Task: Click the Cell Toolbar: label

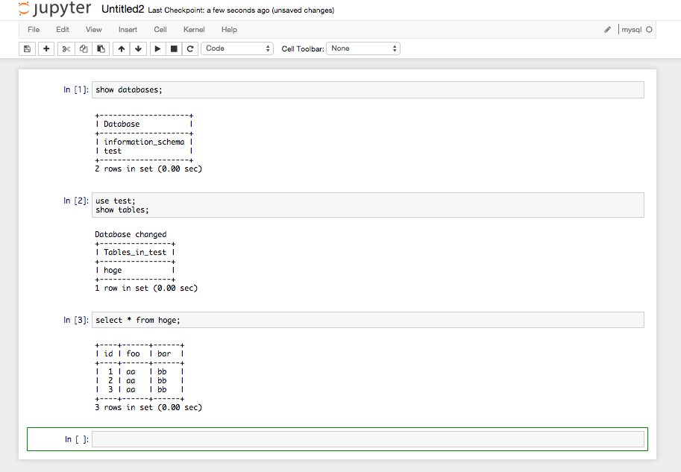Action: click(x=303, y=48)
